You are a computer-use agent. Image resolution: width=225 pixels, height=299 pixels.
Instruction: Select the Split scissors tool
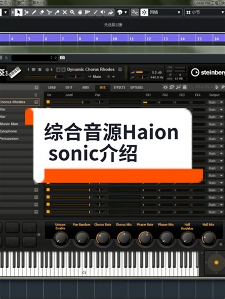49,12
